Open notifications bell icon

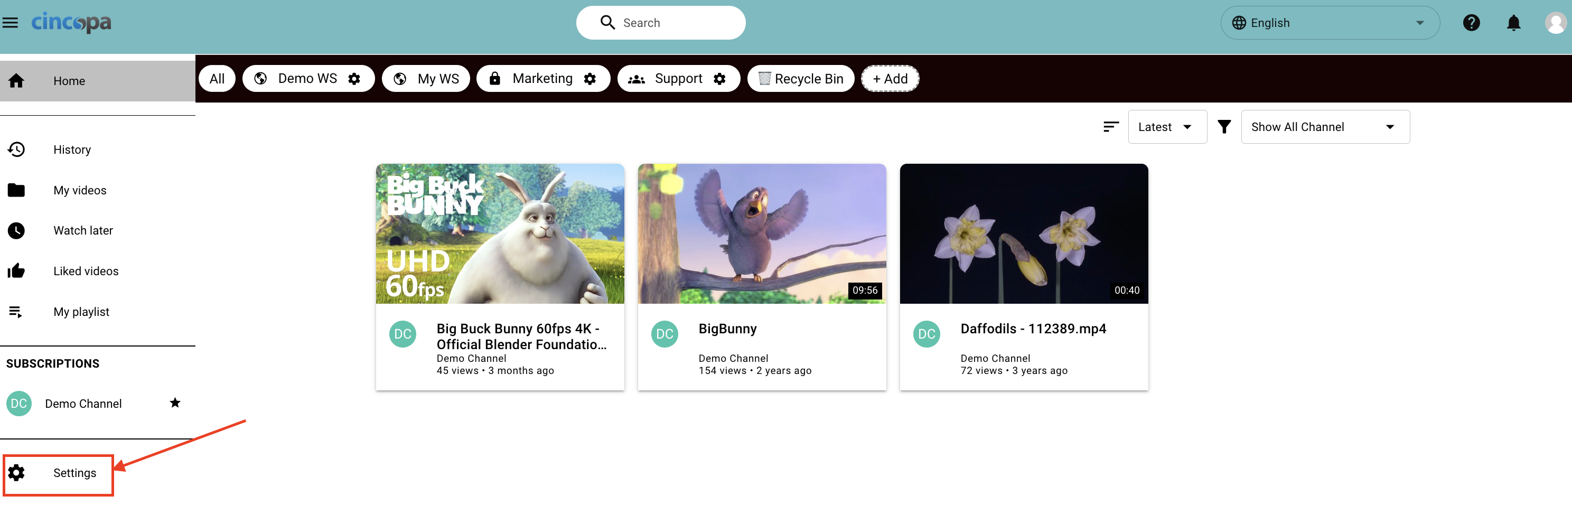pyautogui.click(x=1513, y=23)
